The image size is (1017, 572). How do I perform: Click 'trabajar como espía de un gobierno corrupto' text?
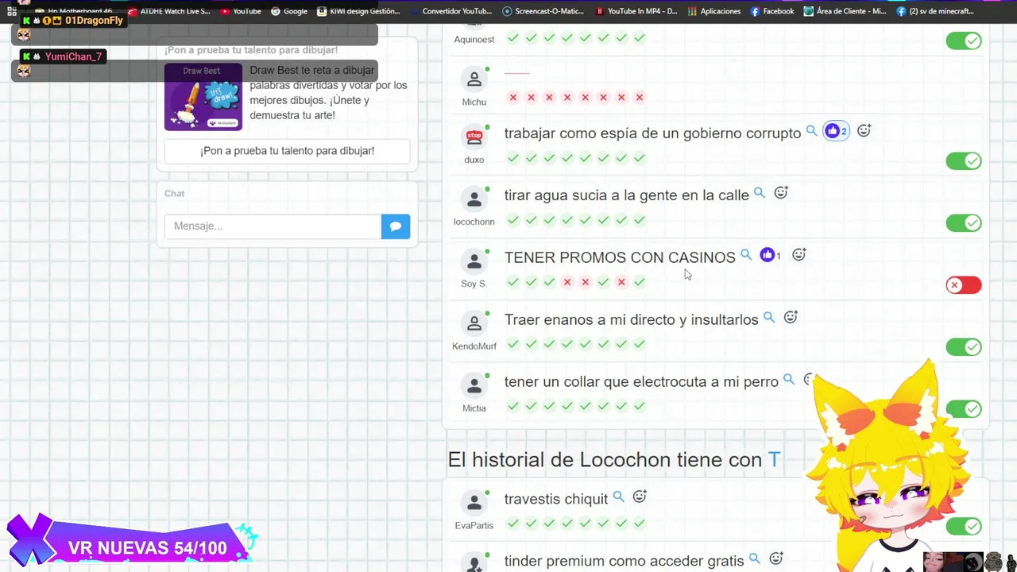[652, 133]
